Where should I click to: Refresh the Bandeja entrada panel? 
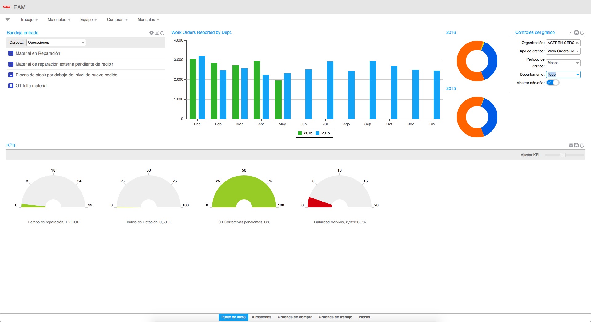163,33
